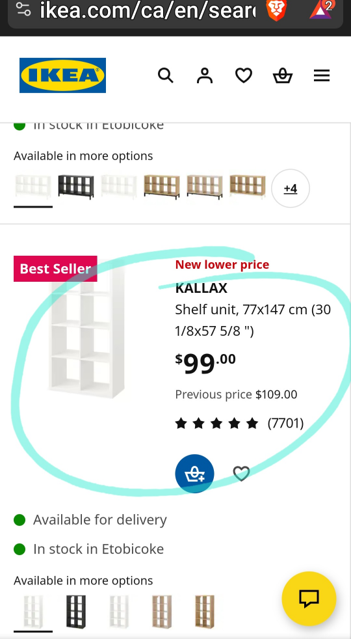This screenshot has width=351, height=639.
Task: Open the shopping basket icon in header
Action: (x=283, y=75)
